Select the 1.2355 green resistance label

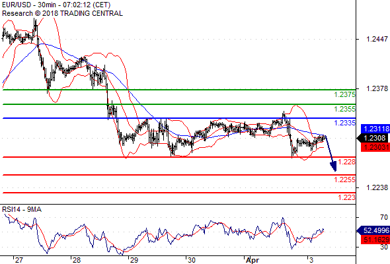345,109
